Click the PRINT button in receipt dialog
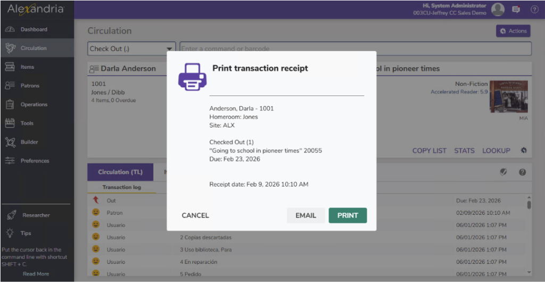This screenshot has width=545, height=282. pyautogui.click(x=348, y=215)
